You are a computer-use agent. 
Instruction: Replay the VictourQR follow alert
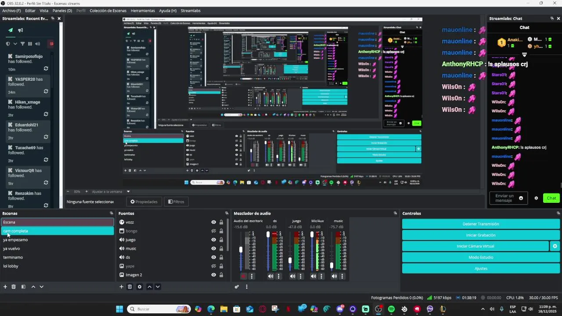click(46, 183)
